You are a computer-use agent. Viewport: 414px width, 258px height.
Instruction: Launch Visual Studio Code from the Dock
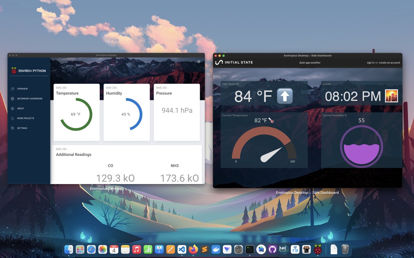pyautogui.click(x=182, y=249)
